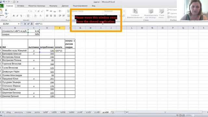Click Page Break Preview icon in status bar
The width and height of the screenshot is (208, 117).
tap(183, 115)
